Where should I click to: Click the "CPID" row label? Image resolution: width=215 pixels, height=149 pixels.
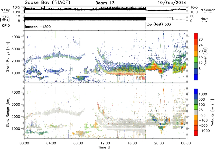pyautogui.click(x=6, y=26)
